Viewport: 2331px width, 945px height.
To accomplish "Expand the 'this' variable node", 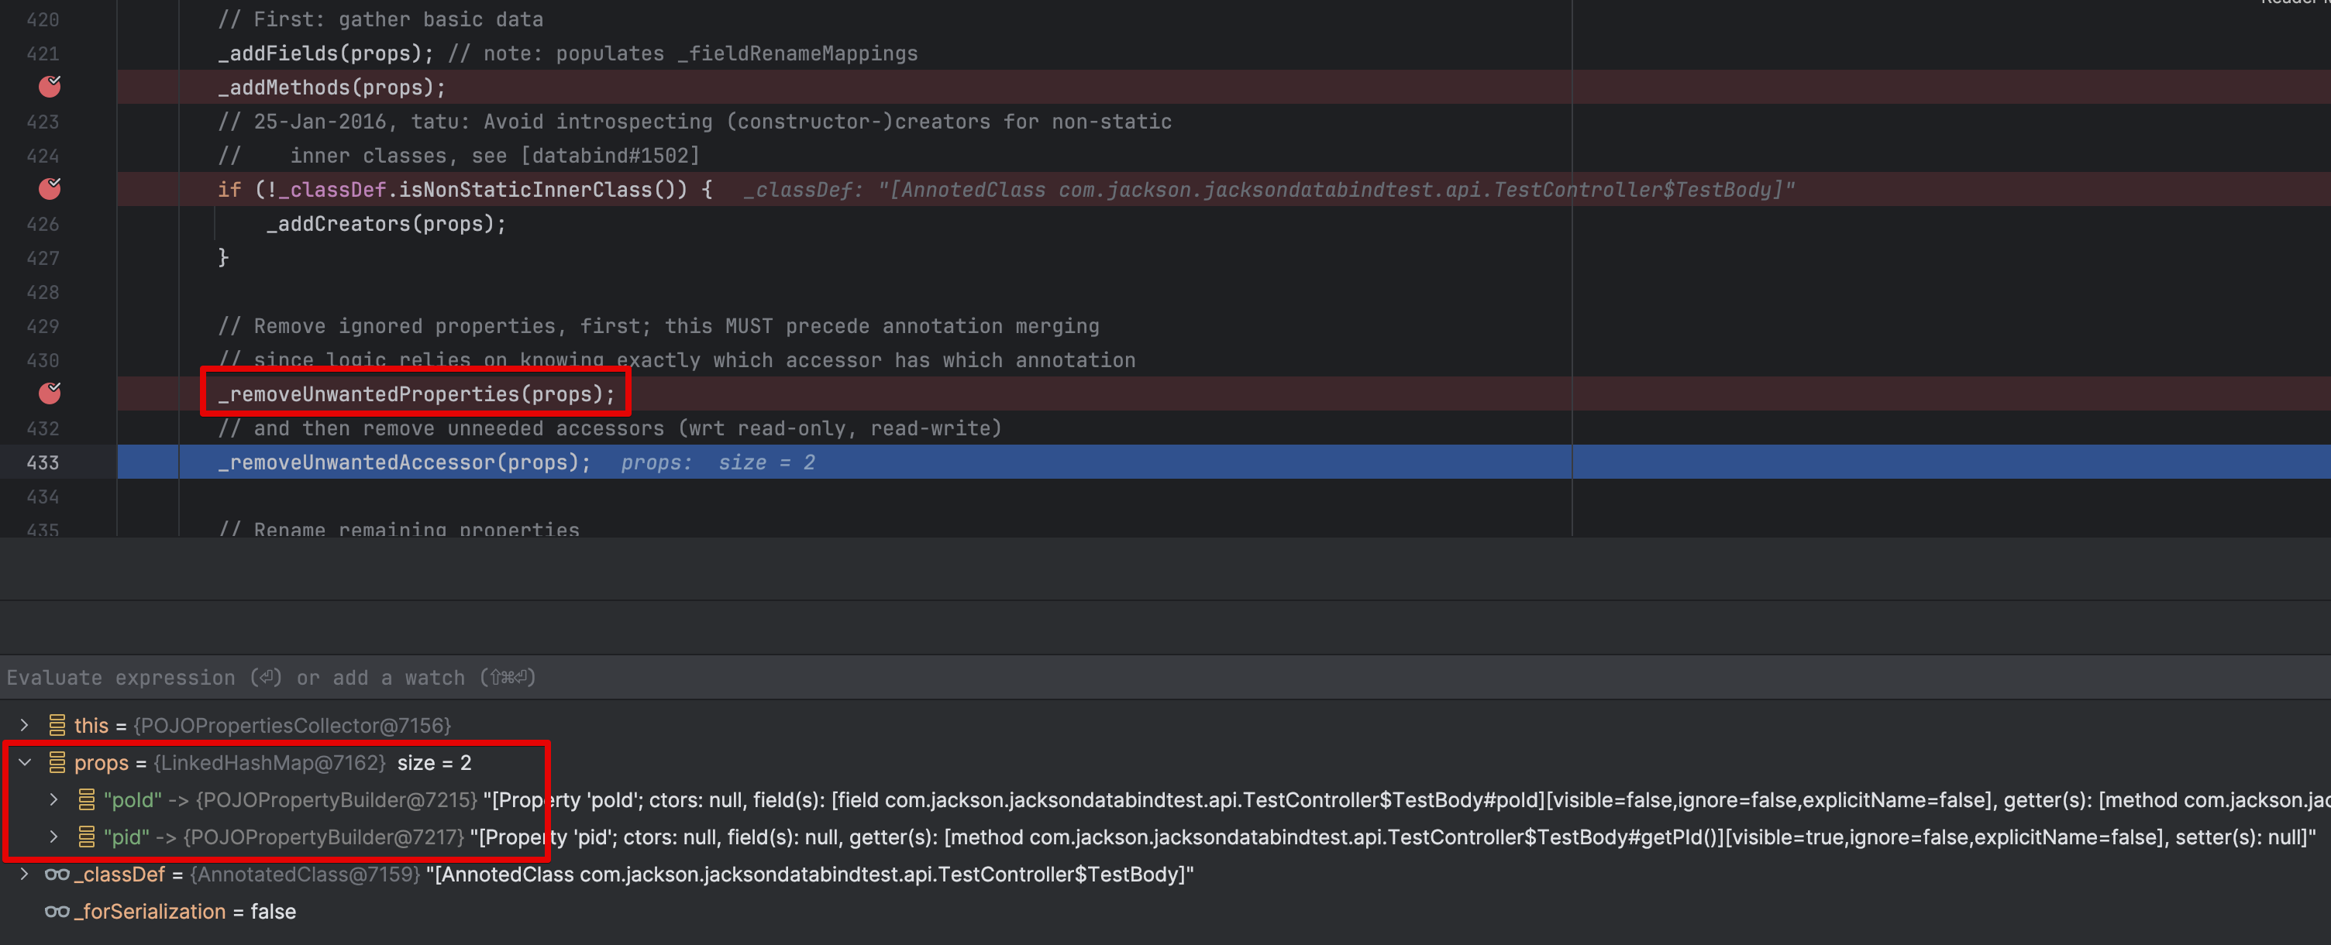I will (x=25, y=725).
